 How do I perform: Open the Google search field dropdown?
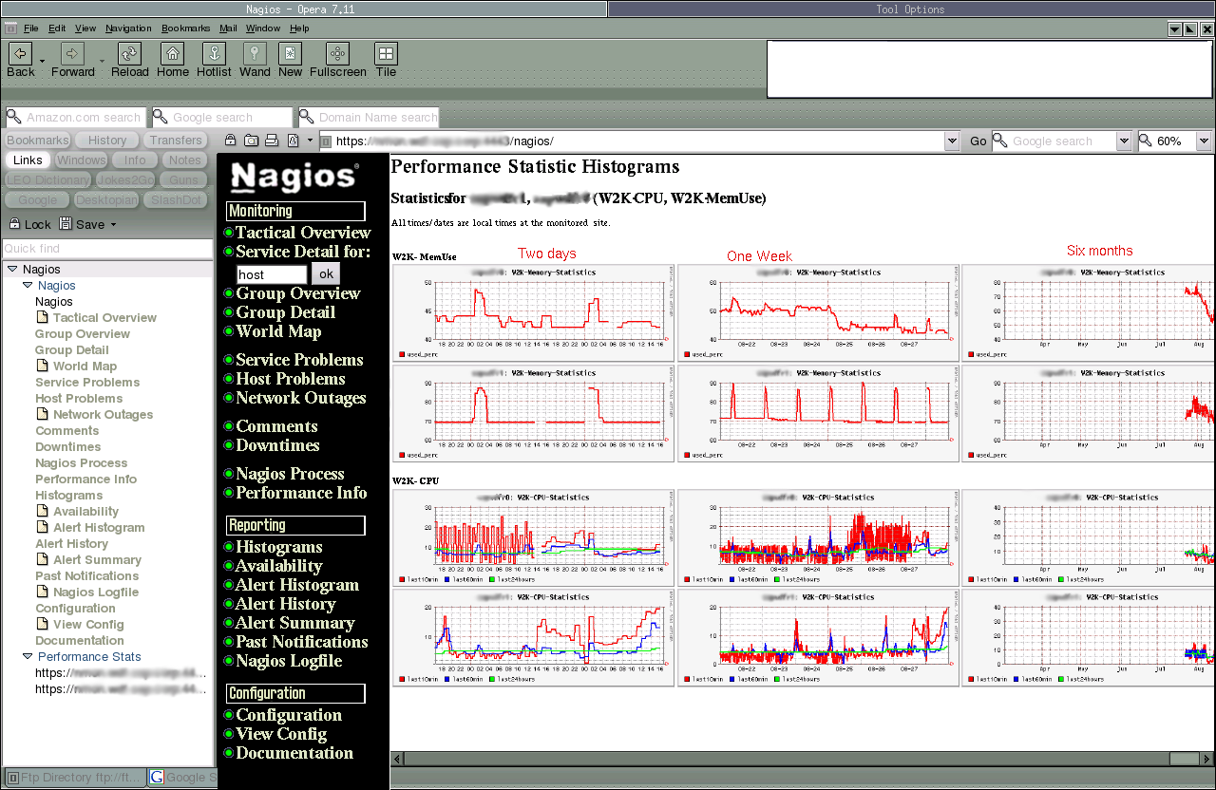(1124, 141)
